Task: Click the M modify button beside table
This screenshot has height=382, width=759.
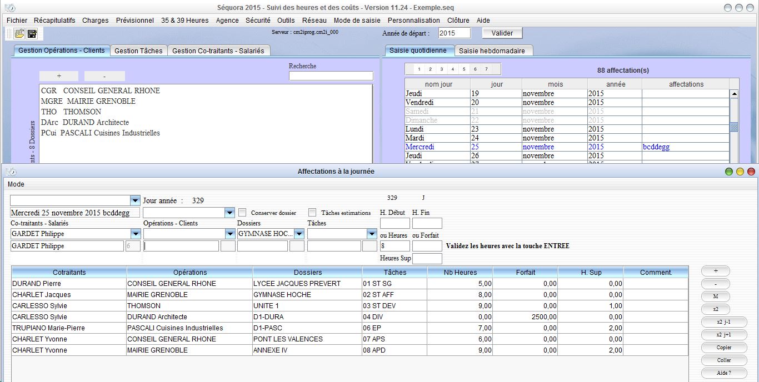Action: pyautogui.click(x=715, y=296)
